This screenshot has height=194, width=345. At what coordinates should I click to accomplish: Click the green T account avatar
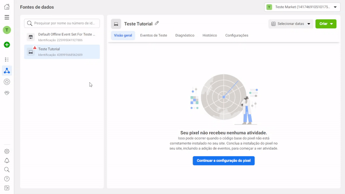[x=6, y=30]
